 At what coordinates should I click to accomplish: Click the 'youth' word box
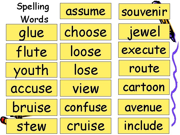31,70
